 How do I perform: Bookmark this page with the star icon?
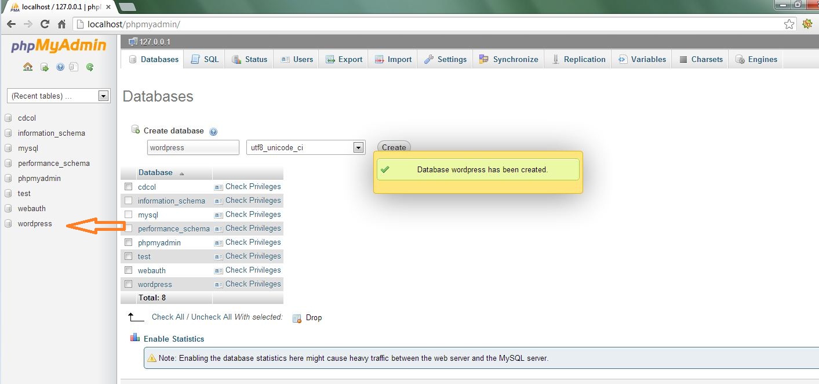789,24
